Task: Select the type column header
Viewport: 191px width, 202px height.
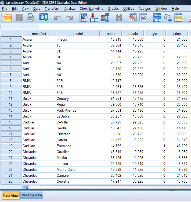Action: [155, 34]
